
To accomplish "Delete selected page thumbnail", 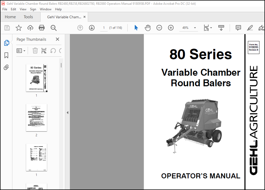I will pos(35,51).
